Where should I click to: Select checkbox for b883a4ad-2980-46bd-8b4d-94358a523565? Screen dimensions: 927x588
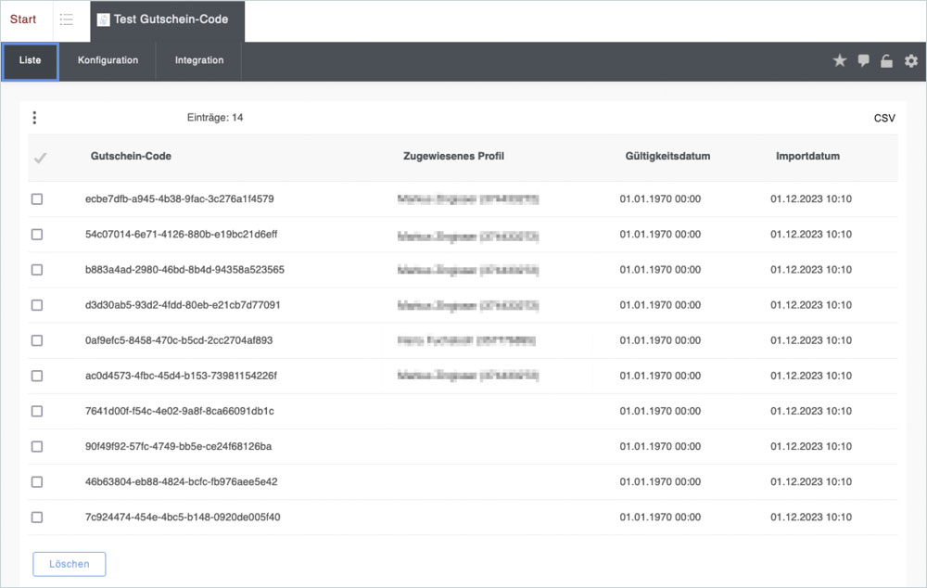(37, 270)
